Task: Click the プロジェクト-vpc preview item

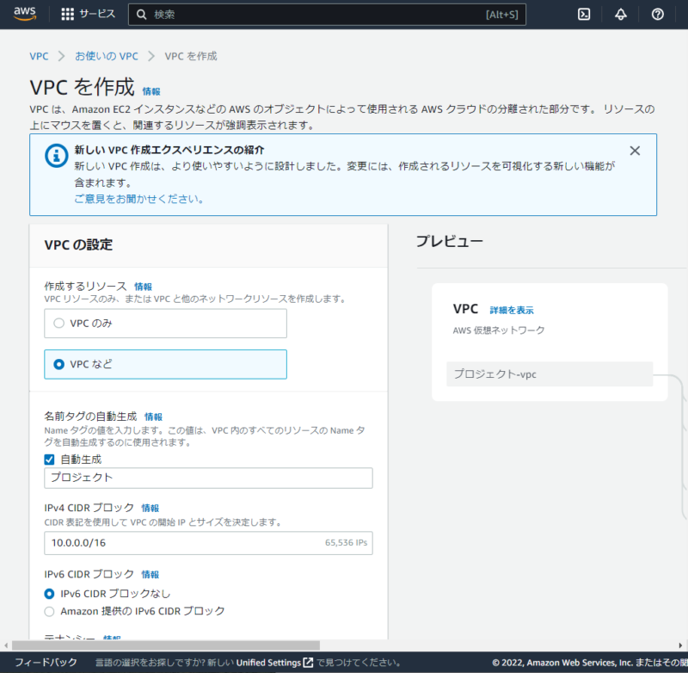Action: [x=550, y=374]
